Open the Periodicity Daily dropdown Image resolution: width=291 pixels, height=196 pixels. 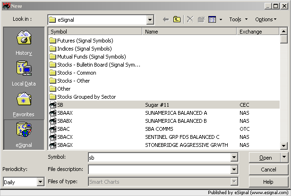pos(40,182)
